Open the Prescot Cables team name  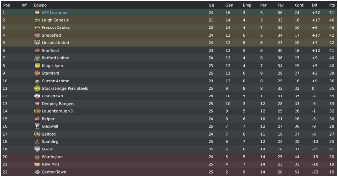click(x=56, y=27)
